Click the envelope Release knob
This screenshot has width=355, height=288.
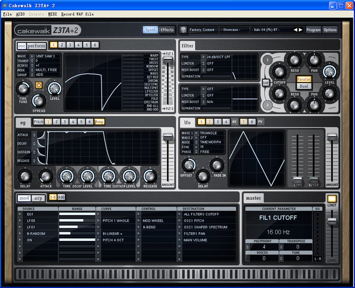tap(150, 176)
